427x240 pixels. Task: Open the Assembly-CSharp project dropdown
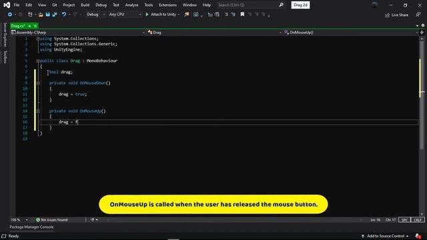[x=78, y=33]
